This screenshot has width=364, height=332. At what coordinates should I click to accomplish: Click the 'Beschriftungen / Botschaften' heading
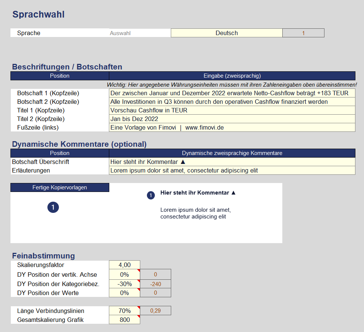(67, 67)
